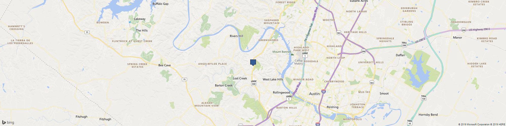This screenshot has width=506, height=126.
Task: Click the Highway 71 shield near Bee Cave
Action: pos(185,79)
